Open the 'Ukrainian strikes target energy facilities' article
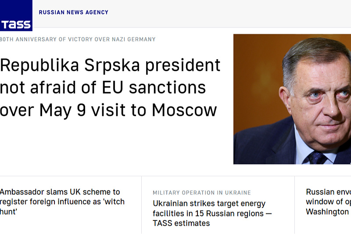The height and width of the screenshot is (234, 351). [212, 213]
